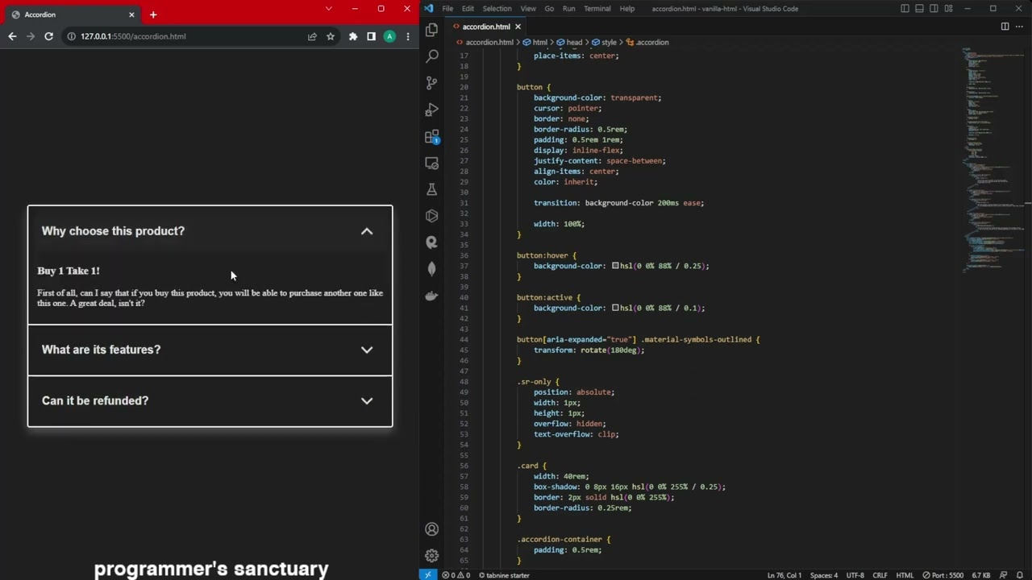1032x580 pixels.
Task: Open the Selection menu
Action: (497, 9)
